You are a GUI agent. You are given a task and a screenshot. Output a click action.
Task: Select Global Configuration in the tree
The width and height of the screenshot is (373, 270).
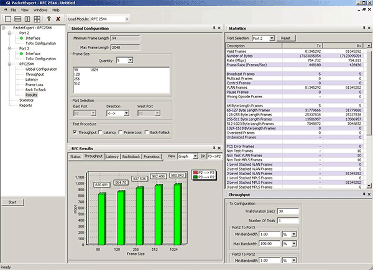click(x=42, y=69)
